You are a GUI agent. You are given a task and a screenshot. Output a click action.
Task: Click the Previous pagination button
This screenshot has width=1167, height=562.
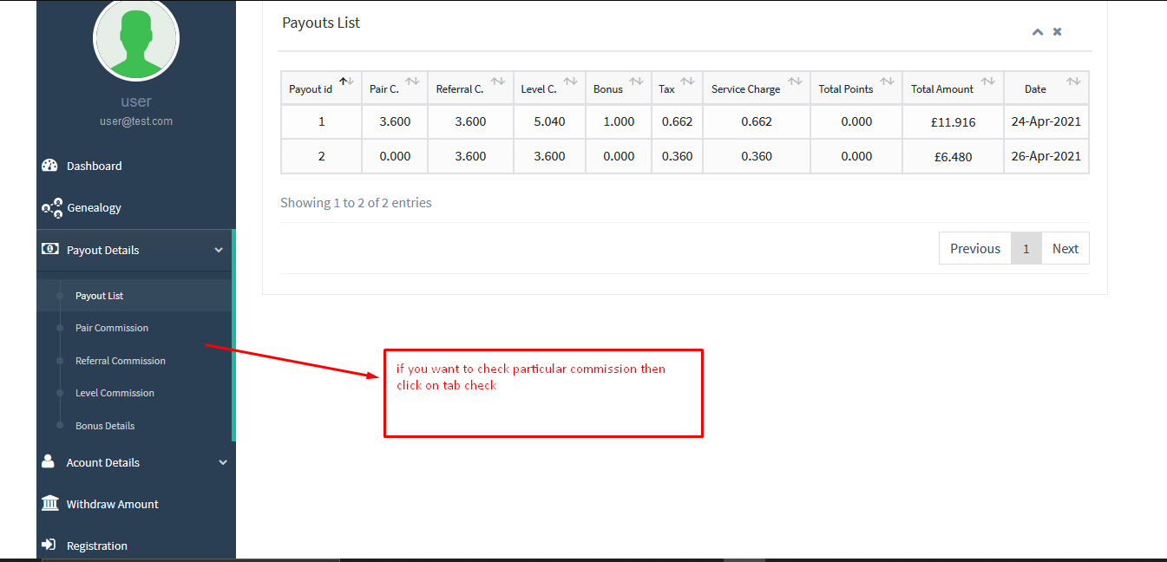974,248
